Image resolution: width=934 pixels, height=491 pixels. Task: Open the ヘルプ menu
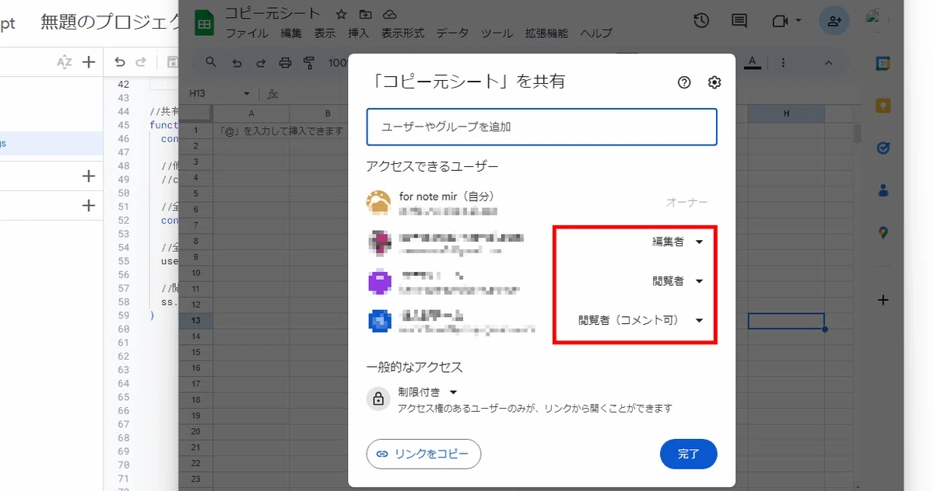click(x=597, y=33)
